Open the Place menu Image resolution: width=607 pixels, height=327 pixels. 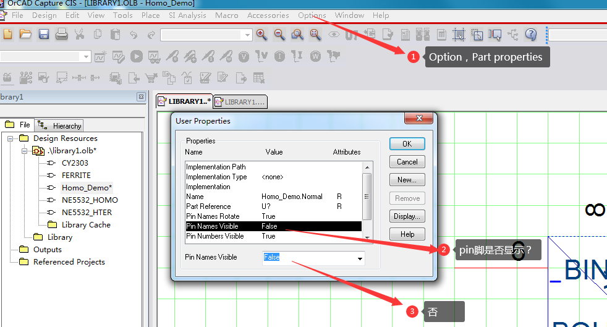coord(151,15)
